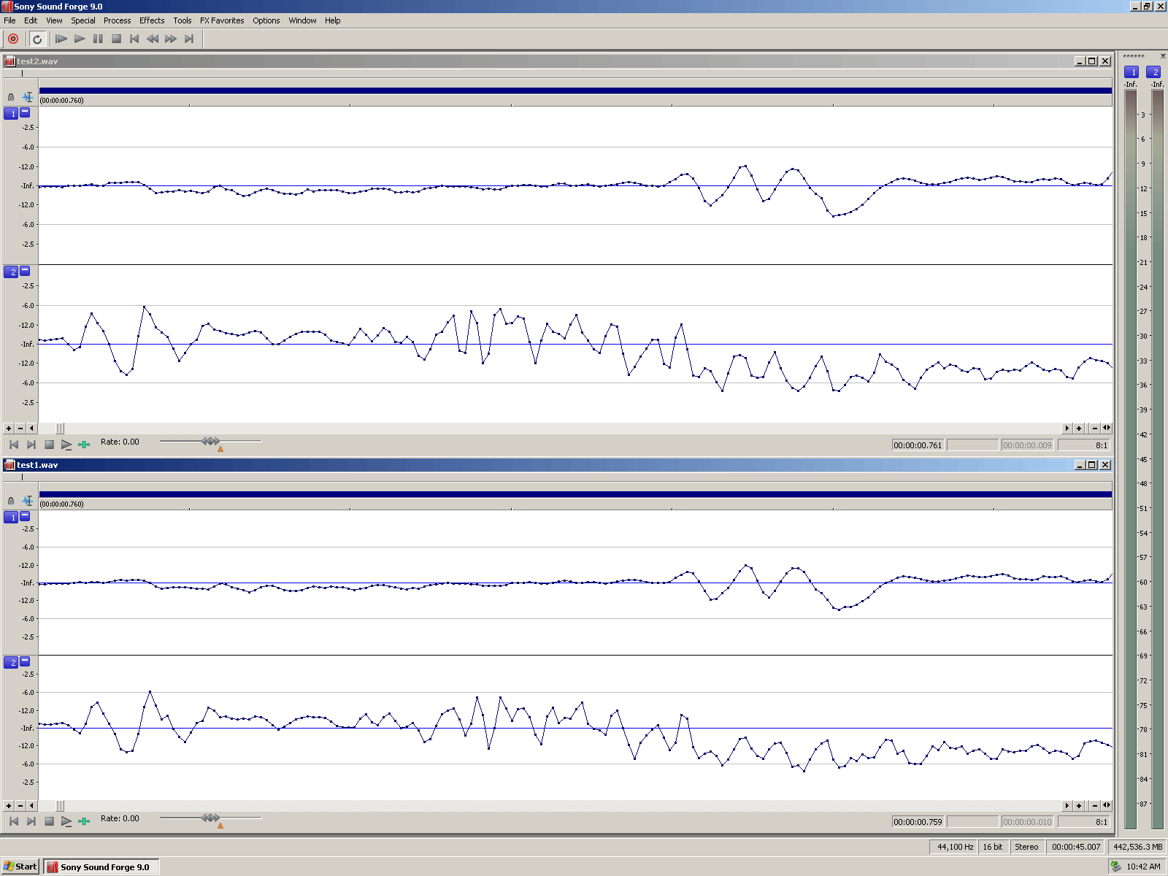Screen dimensions: 1168x876
Task: Toggle looped playback in the transport toolbar
Action: click(x=37, y=39)
